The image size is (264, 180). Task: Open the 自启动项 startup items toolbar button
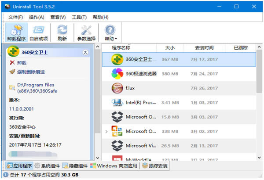tap(39, 32)
